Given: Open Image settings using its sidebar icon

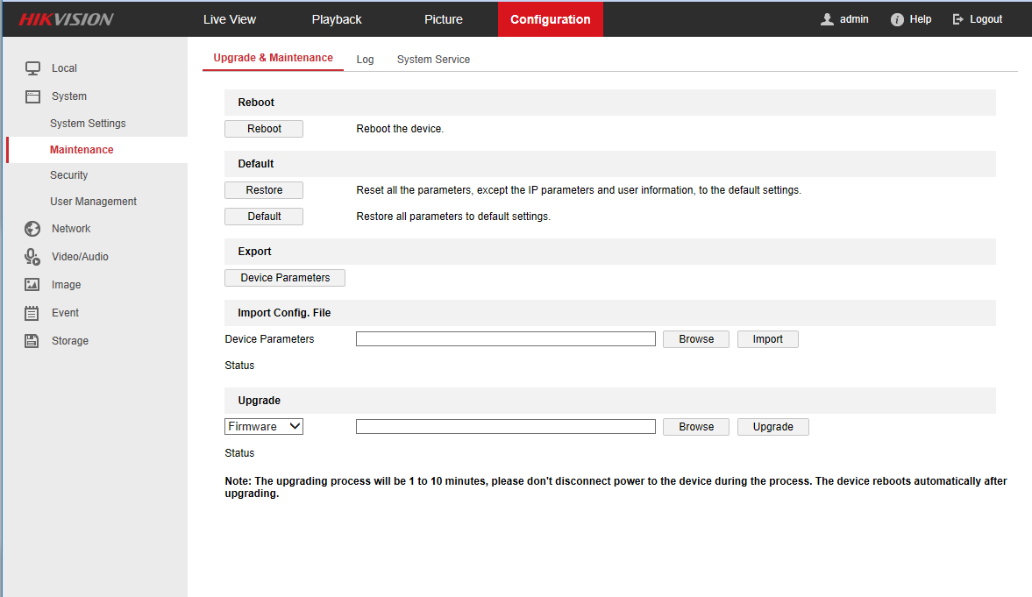Looking at the screenshot, I should 32,284.
